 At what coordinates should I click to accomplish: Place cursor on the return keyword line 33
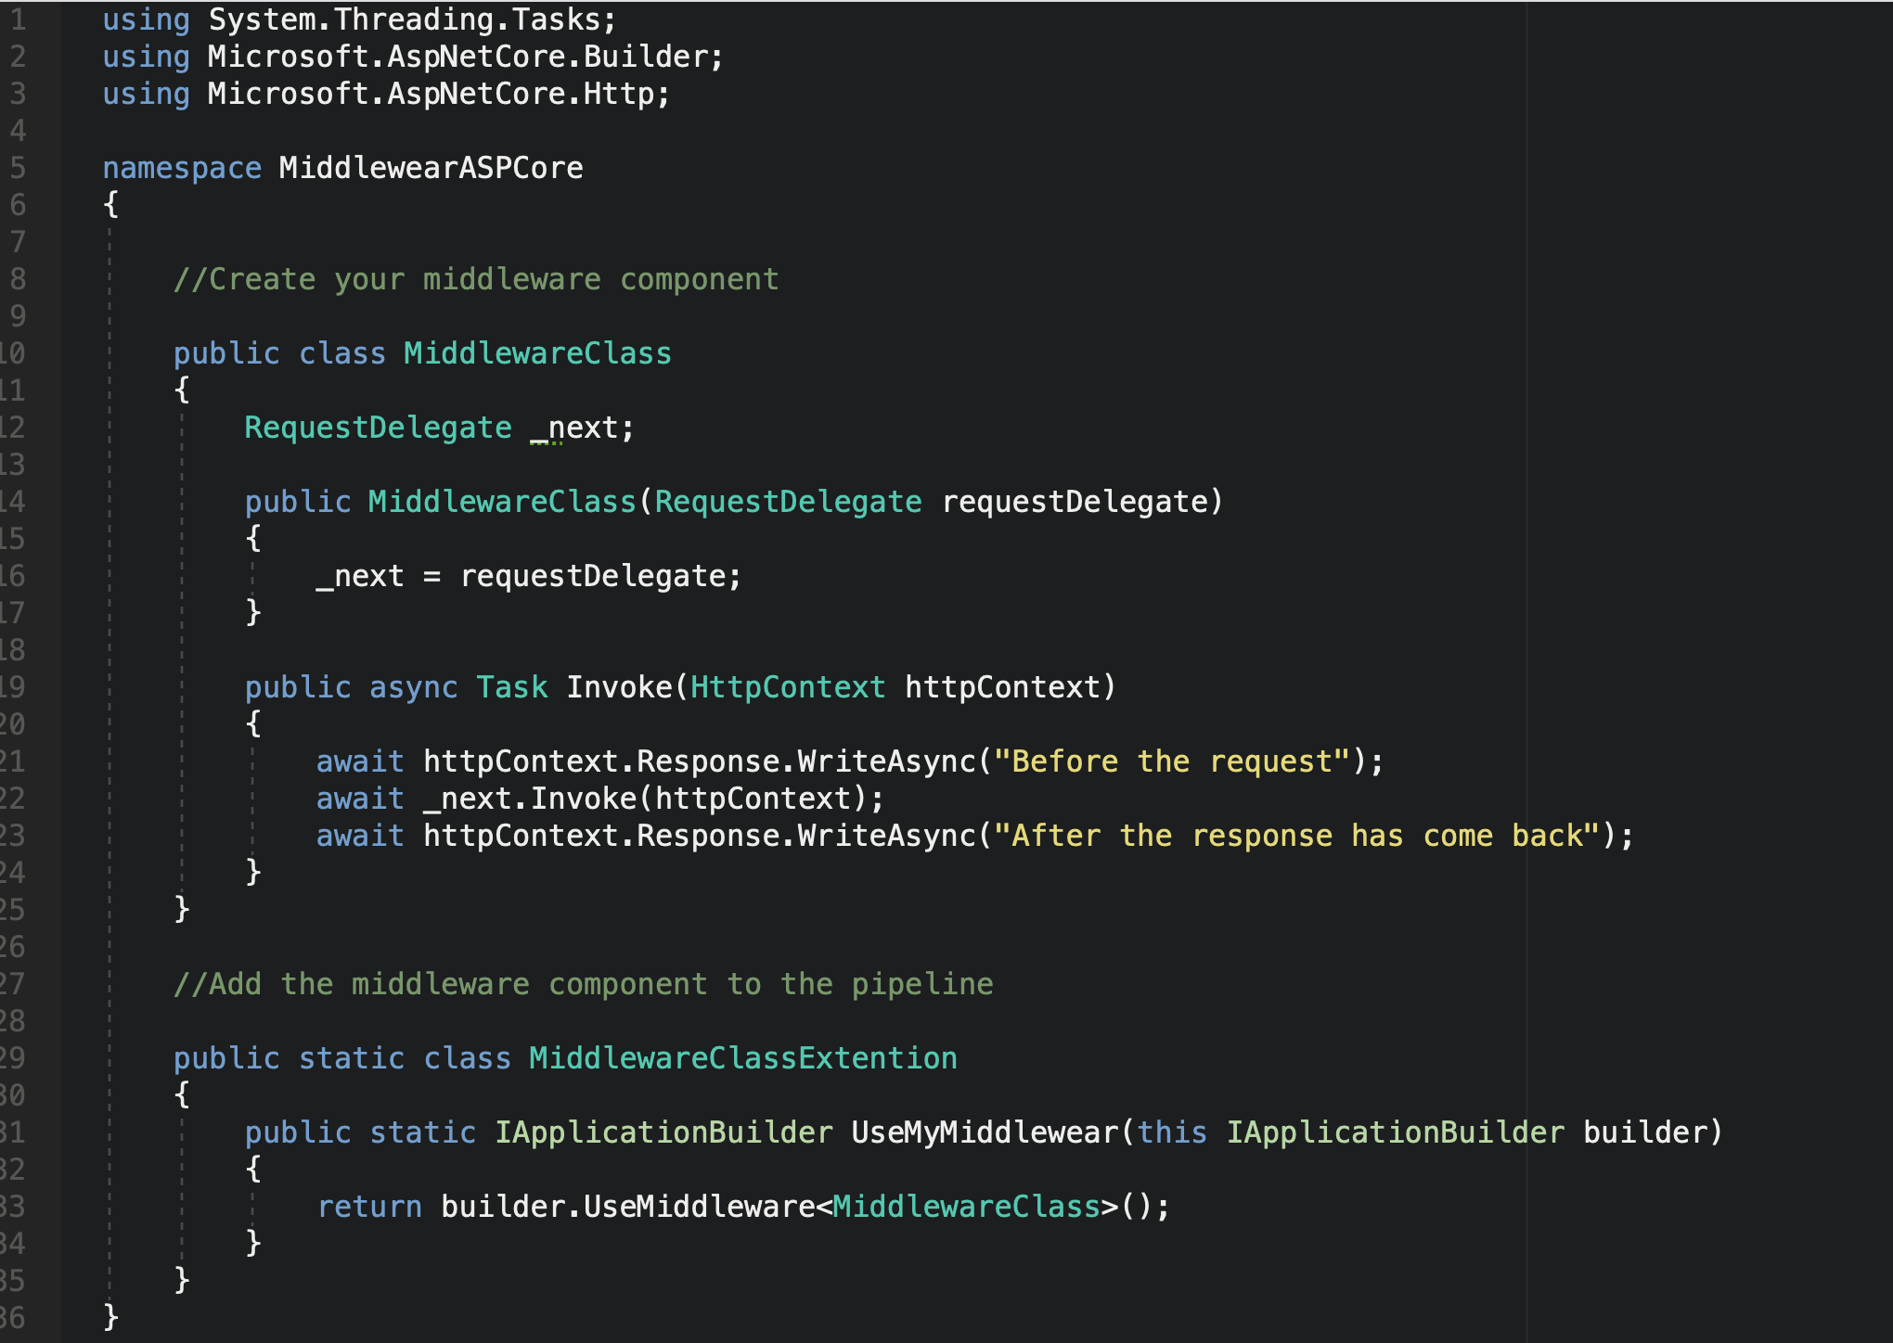click(369, 1206)
